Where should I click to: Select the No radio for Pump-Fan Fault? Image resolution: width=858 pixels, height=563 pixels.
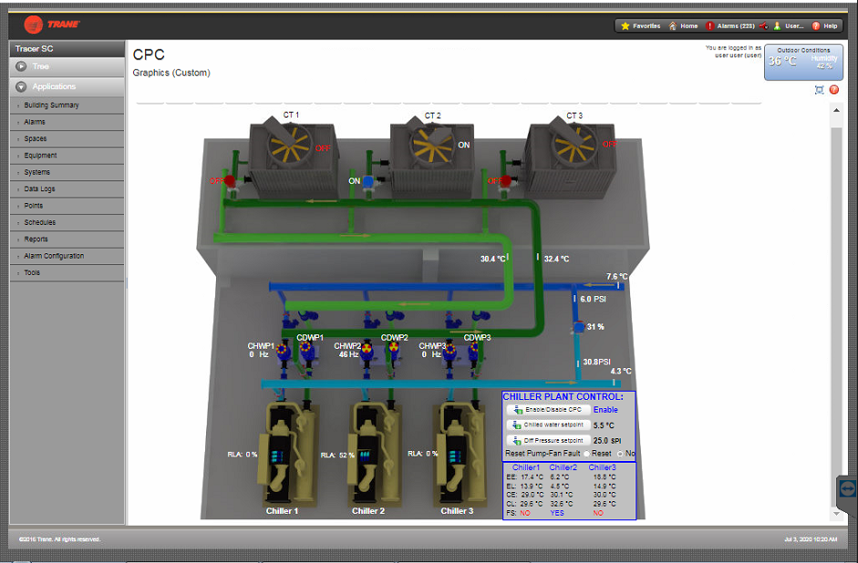pyautogui.click(x=620, y=454)
